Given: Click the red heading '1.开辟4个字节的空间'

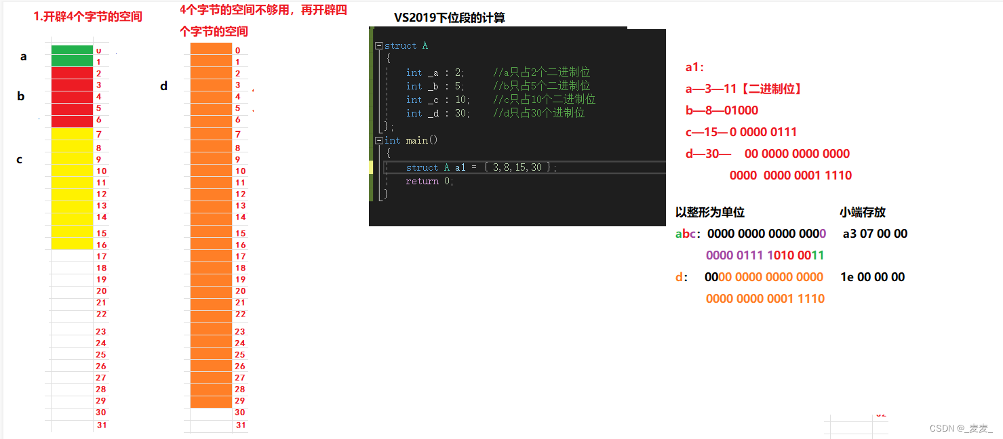Looking at the screenshot, I should point(88,17).
